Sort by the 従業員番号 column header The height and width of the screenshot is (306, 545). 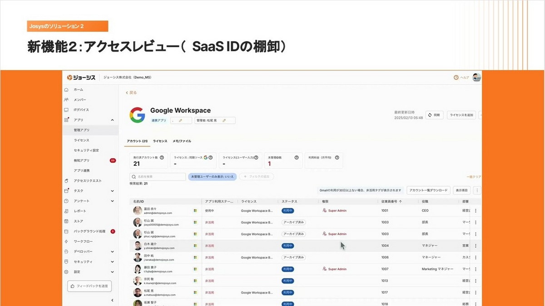point(392,201)
